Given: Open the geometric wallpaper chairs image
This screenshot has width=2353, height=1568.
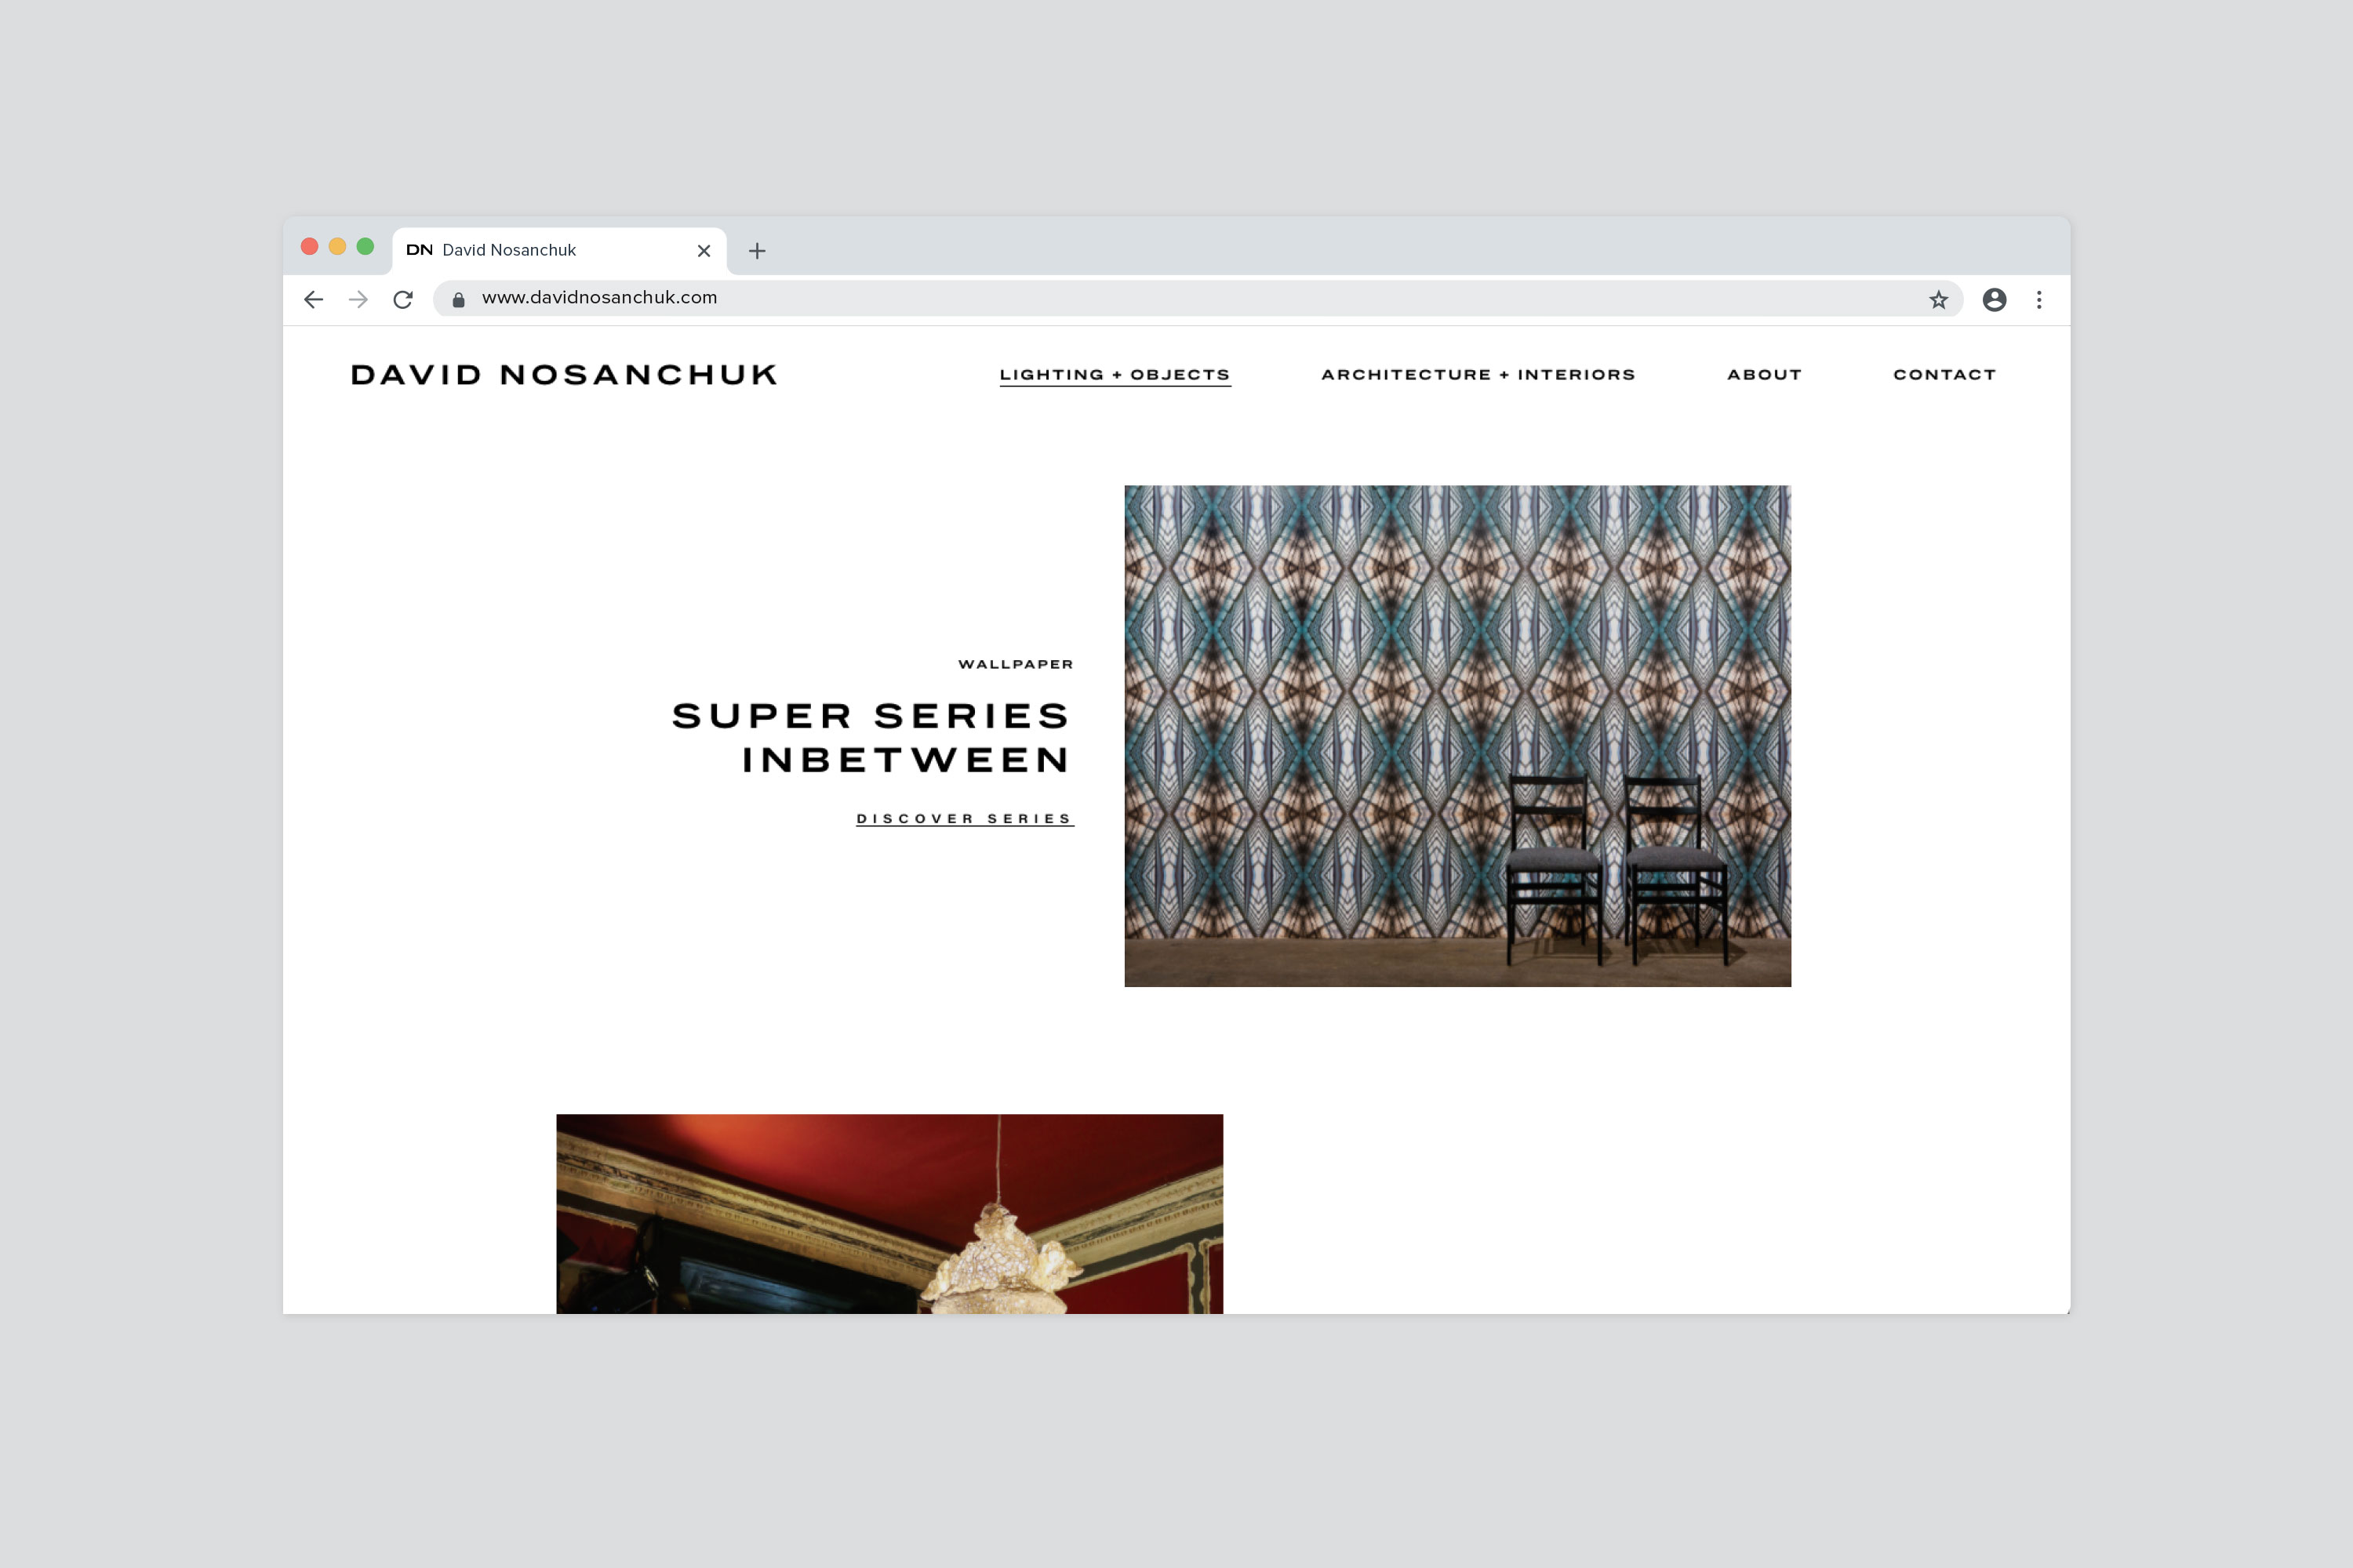Looking at the screenshot, I should pyautogui.click(x=1457, y=735).
